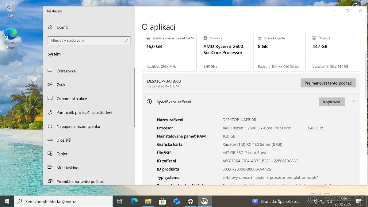This screenshot has width=368, height=207.
Task: Open the Obrazovka display settings
Action: (x=66, y=71)
